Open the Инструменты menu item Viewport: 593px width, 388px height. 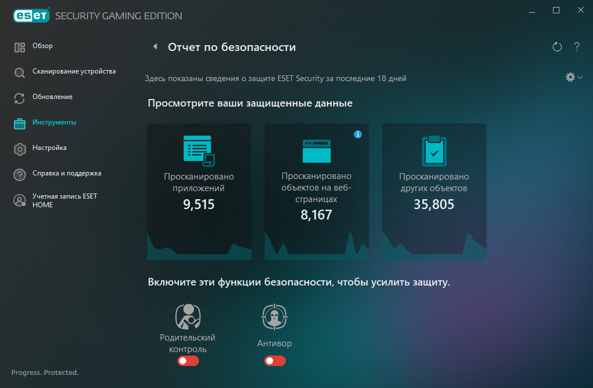coord(54,122)
